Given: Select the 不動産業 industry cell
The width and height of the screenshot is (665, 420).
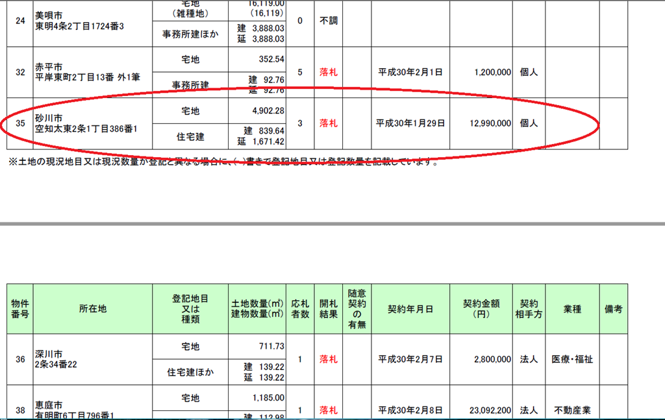Looking at the screenshot, I should pos(572,410).
